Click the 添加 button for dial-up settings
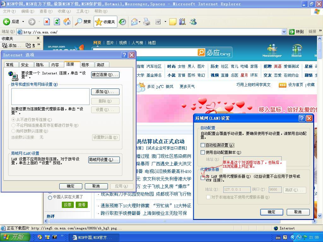323x242 pixels. click(x=105, y=92)
